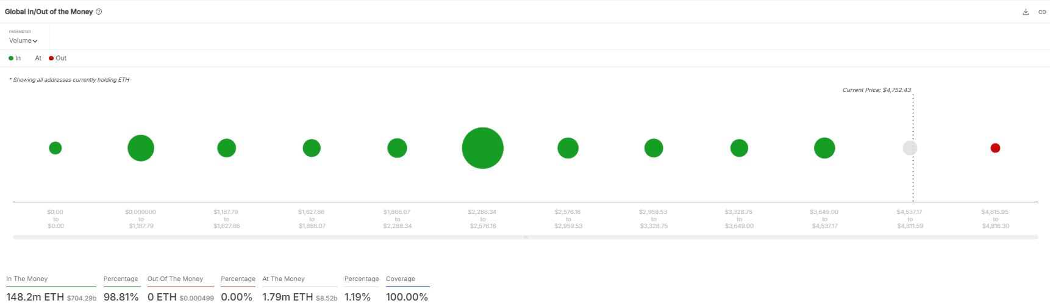
Task: Select the green bubble for $2,576.16 to $2,959.53
Action: (x=568, y=148)
